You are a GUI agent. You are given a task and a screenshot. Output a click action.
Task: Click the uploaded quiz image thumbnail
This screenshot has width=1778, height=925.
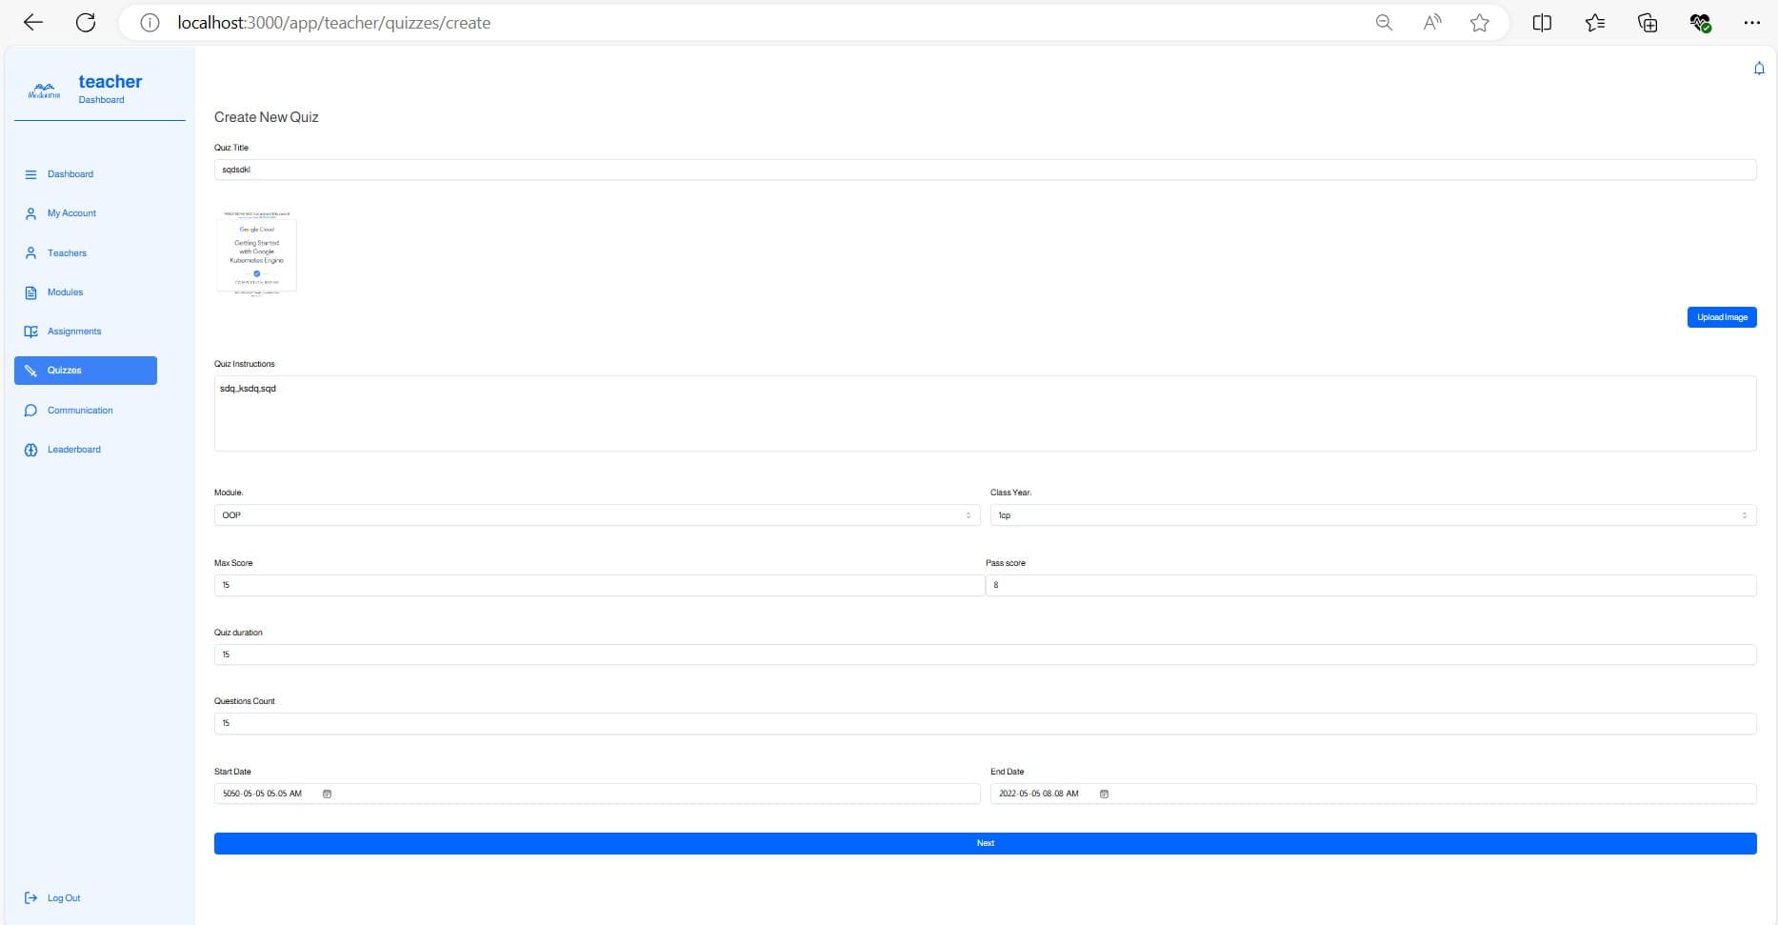[x=256, y=253]
